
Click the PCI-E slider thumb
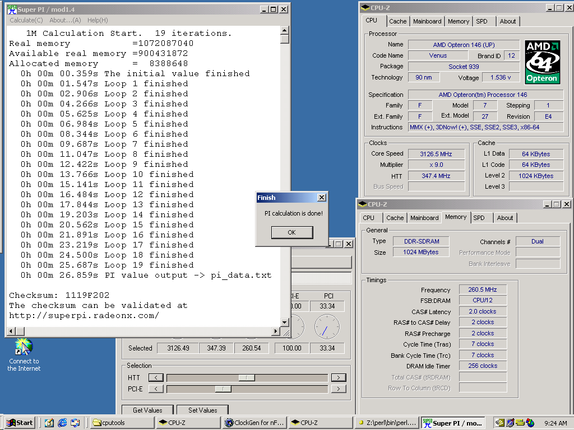(223, 389)
